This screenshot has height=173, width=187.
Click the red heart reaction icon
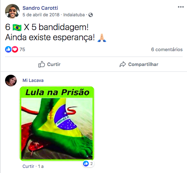(15, 49)
